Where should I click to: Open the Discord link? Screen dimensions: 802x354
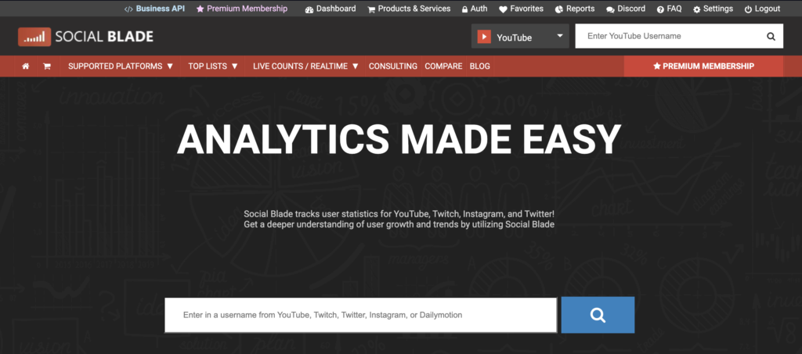click(x=626, y=9)
